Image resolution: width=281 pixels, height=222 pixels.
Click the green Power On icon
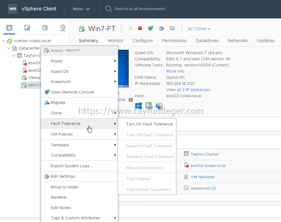tap(131, 28)
